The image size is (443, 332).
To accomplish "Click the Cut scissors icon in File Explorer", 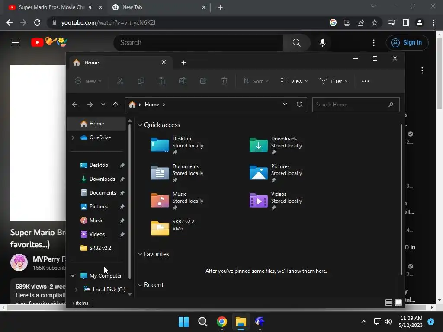I will 120,81.
